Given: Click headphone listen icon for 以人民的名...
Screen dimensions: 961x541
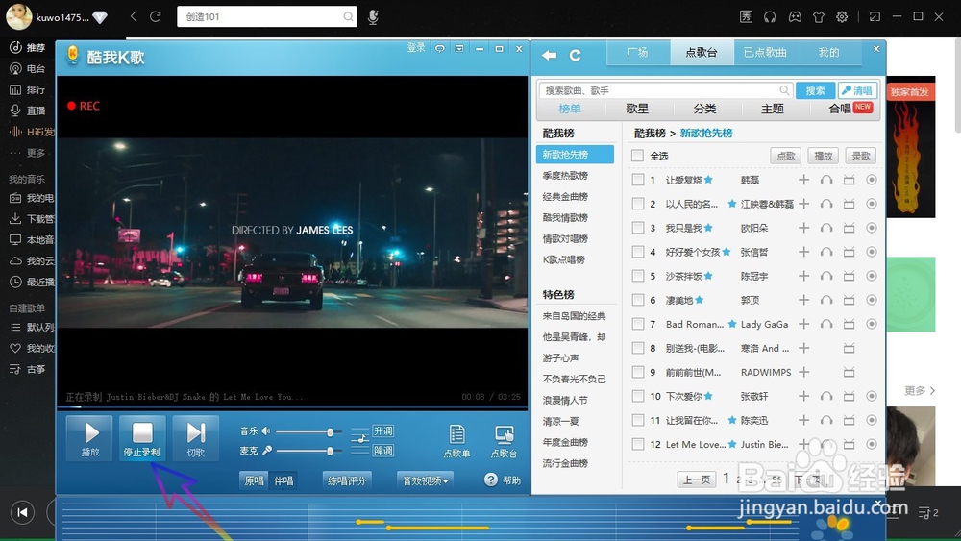Looking at the screenshot, I should coord(826,204).
